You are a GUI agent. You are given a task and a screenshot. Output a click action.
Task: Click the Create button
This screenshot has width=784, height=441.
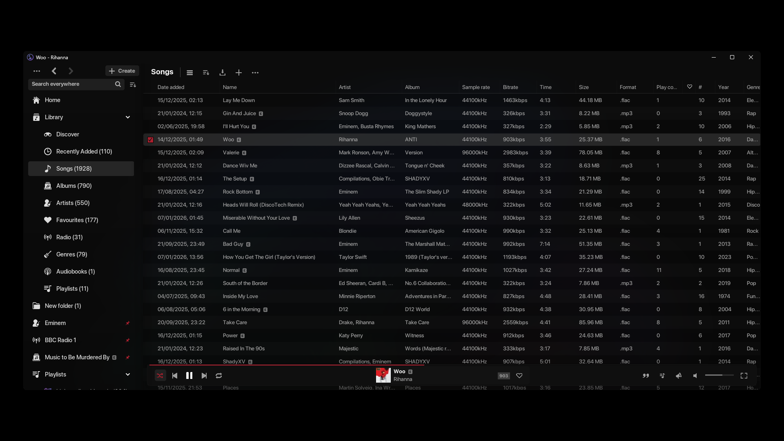122,71
